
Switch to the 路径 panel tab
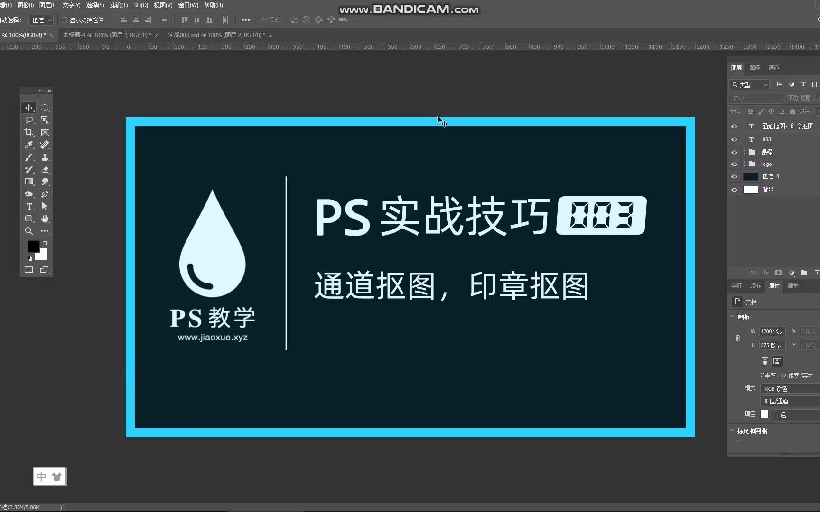click(755, 68)
